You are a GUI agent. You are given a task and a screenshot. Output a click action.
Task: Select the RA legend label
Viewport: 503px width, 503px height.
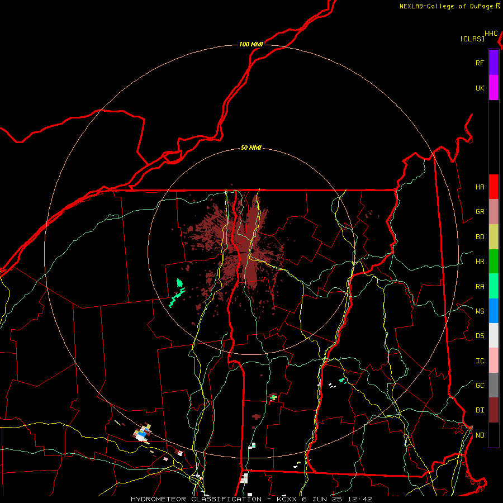(x=480, y=287)
